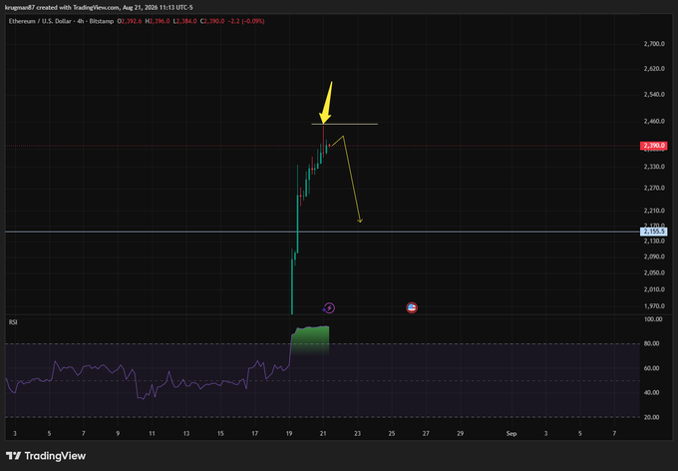Click the 2,270.0 price axis label

(x=654, y=188)
